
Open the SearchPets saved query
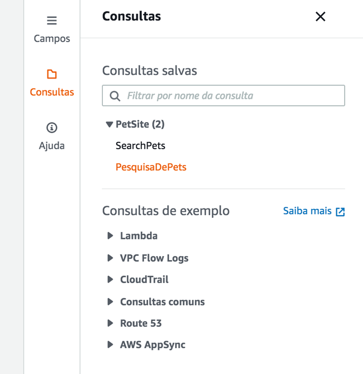140,146
